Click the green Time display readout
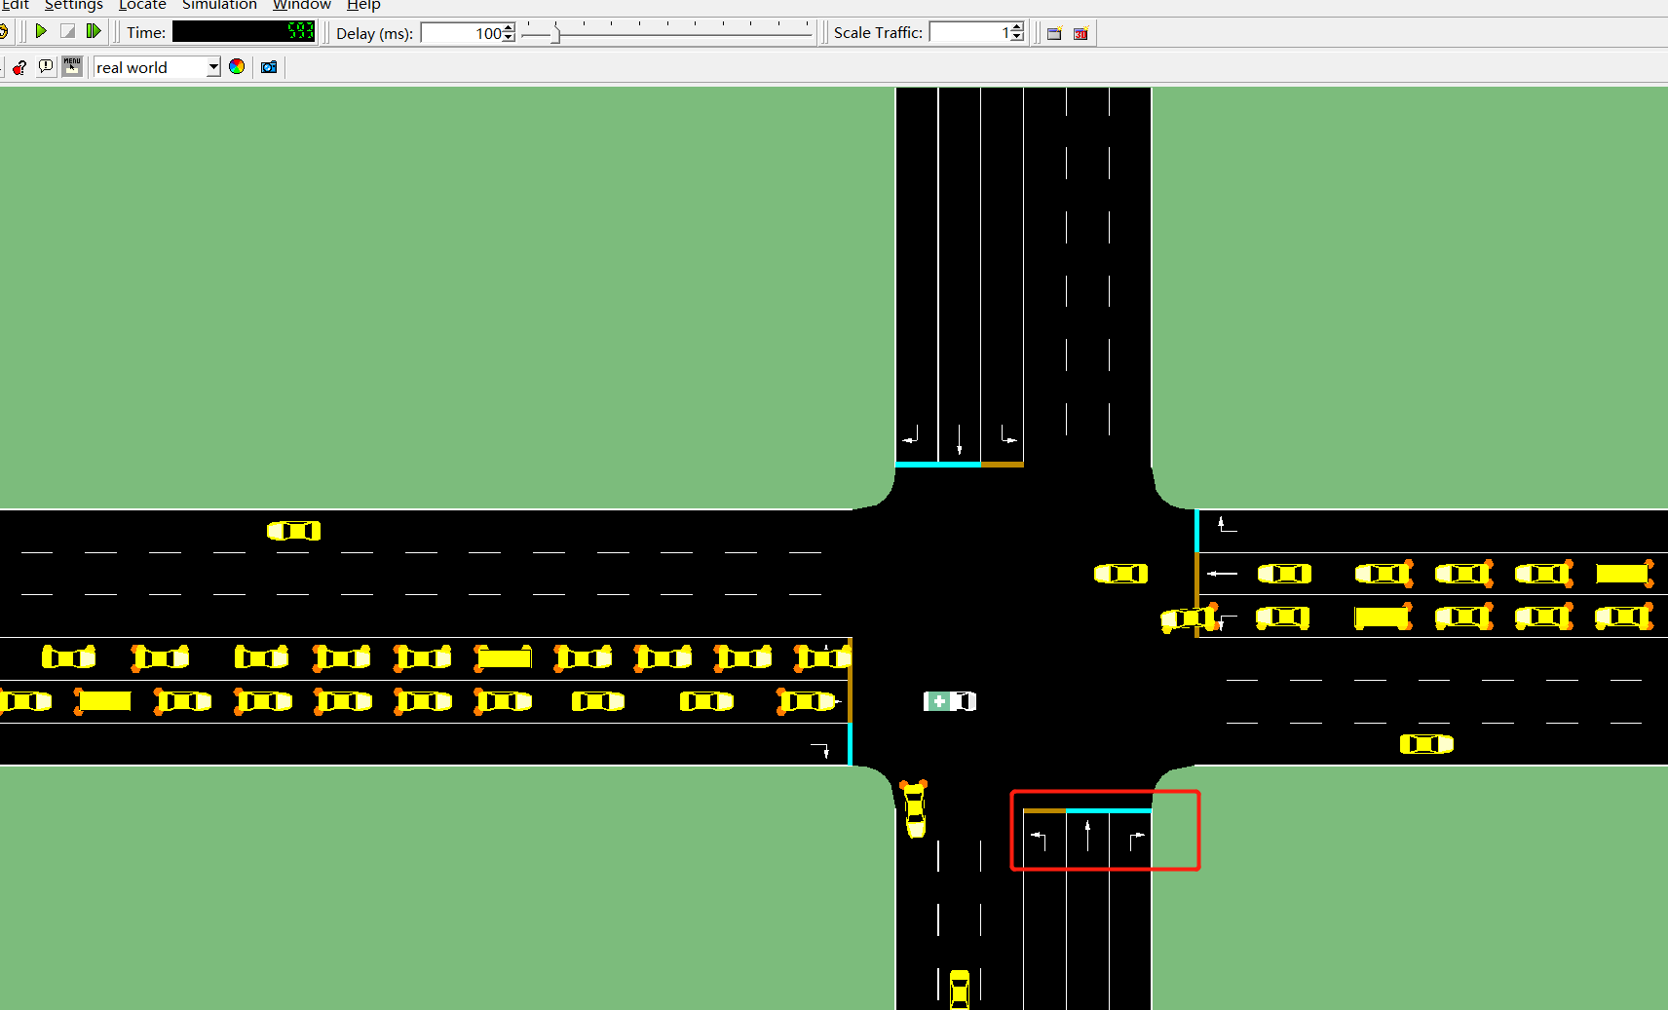The width and height of the screenshot is (1668, 1010). click(x=244, y=31)
